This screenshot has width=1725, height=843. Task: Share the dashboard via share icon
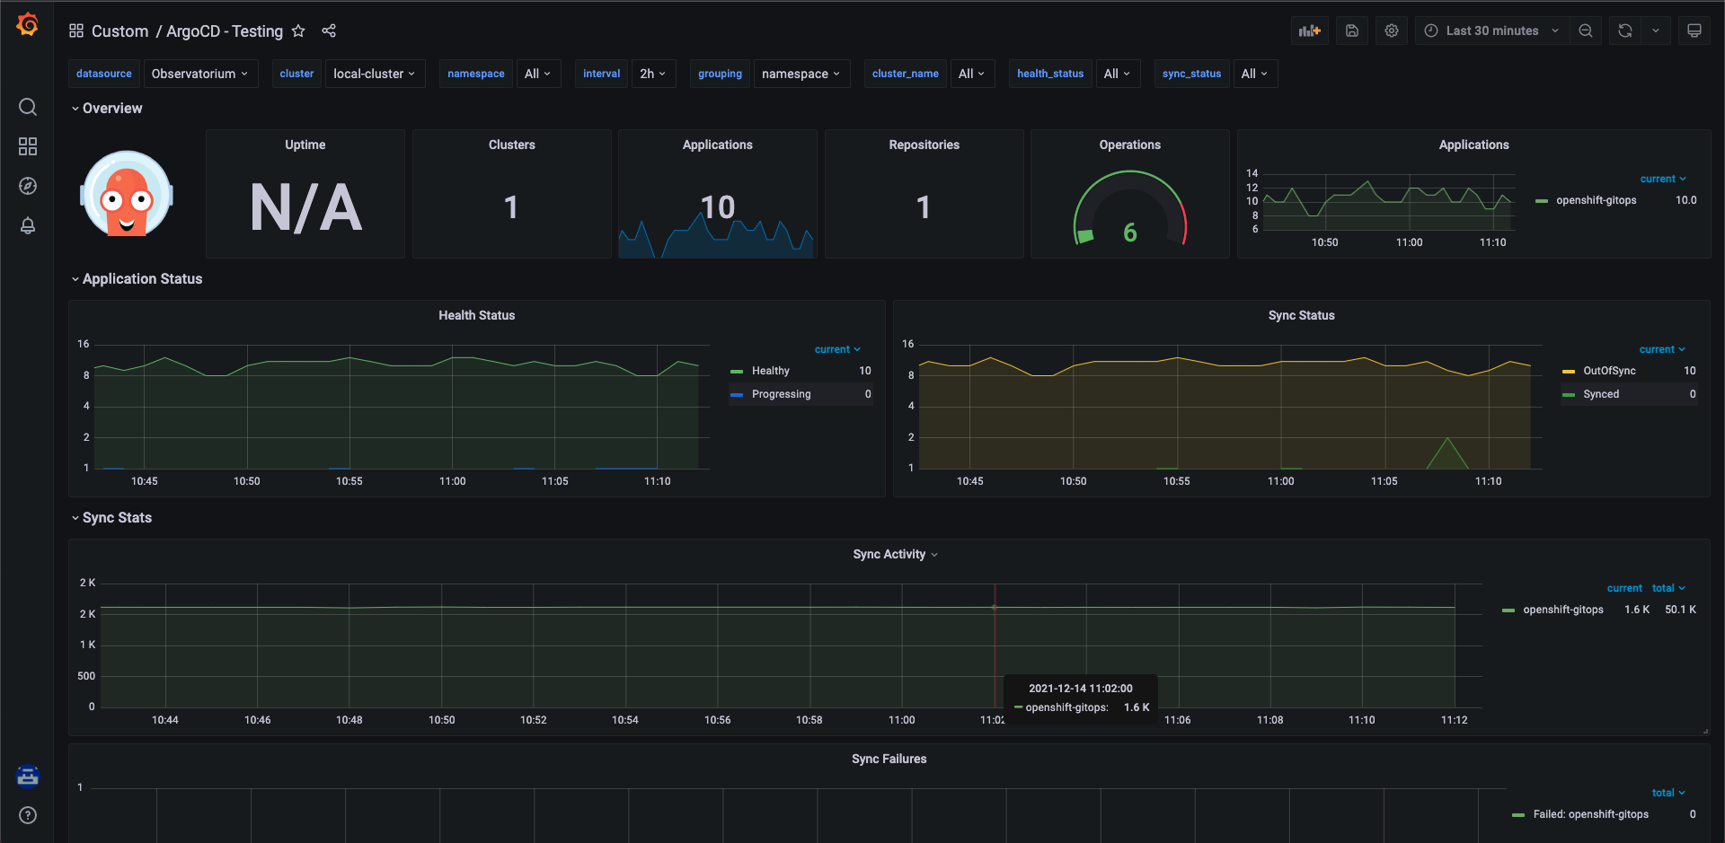point(329,31)
